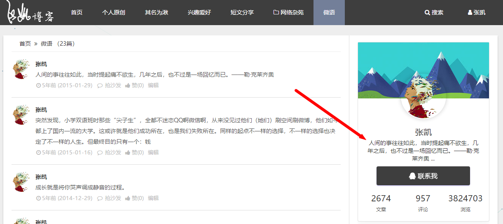The width and height of the screenshot is (503, 224).
Task: Click comment bubble icon on the 2015-01-16 post
Action: [100, 152]
